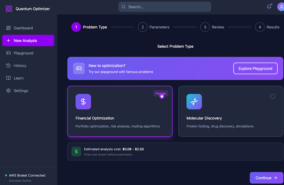Select the Molecular Discovery radio button
The width and height of the screenshot is (284, 185).
click(273, 96)
